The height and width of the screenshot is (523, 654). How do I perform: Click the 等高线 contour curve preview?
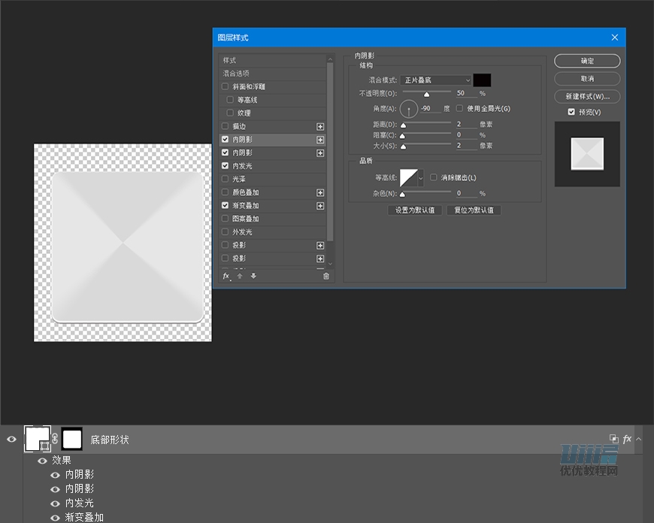pos(409,178)
